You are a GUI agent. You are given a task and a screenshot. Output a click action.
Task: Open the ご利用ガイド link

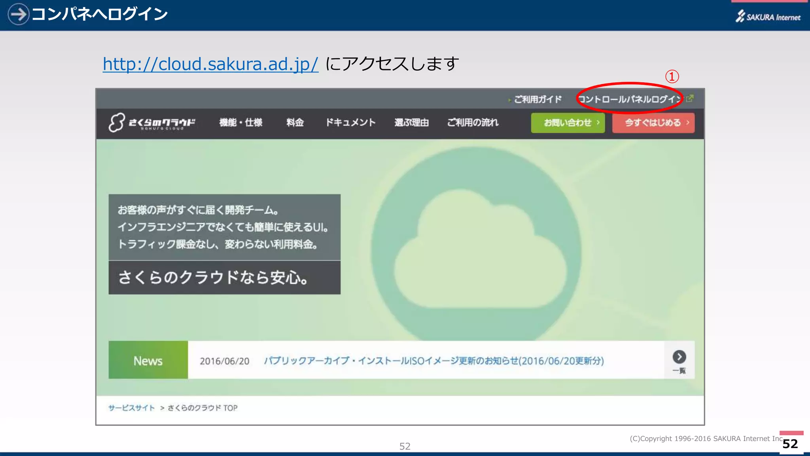[537, 99]
